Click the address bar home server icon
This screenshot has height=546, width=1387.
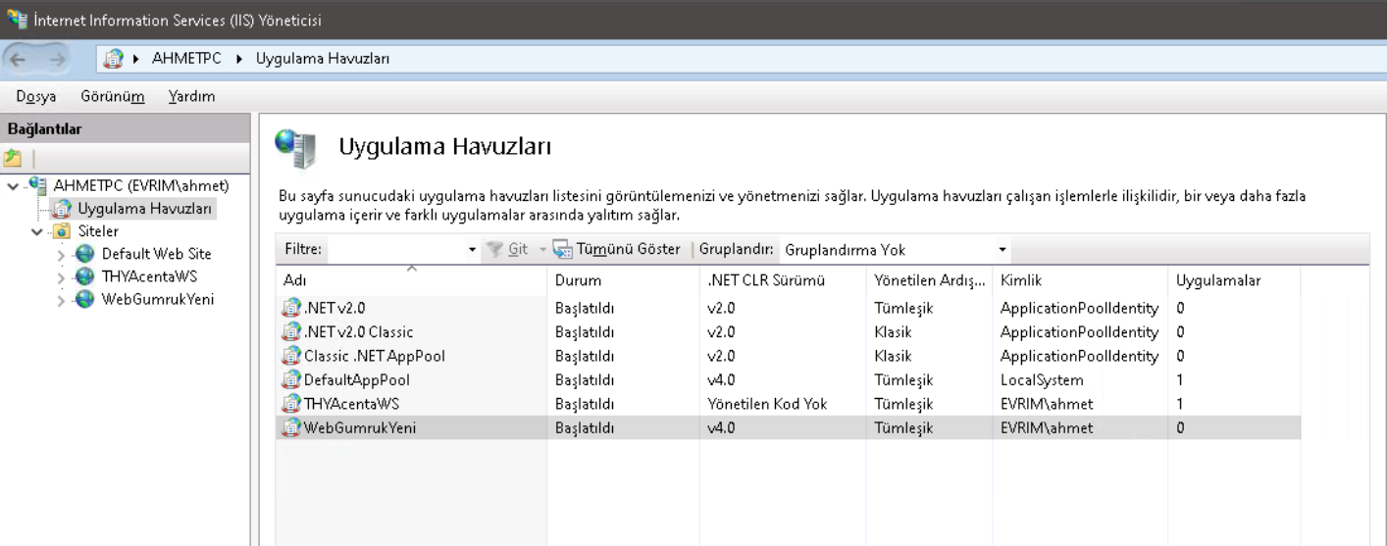(115, 59)
